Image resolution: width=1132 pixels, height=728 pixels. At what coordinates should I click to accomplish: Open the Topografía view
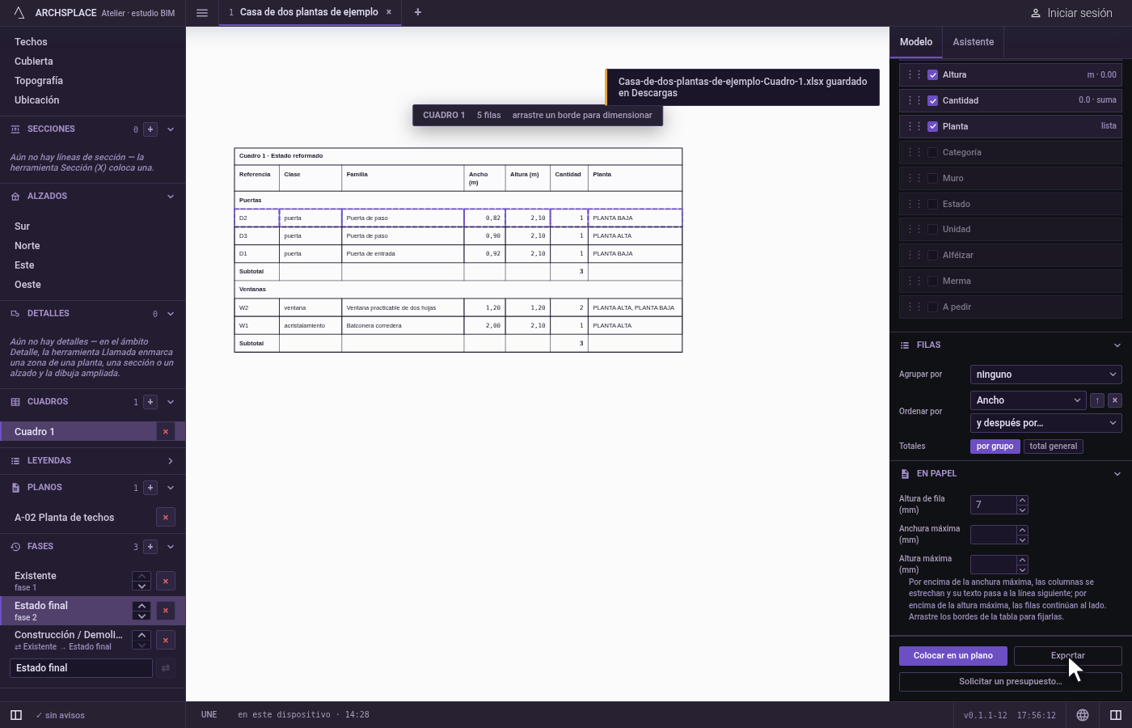(x=39, y=81)
